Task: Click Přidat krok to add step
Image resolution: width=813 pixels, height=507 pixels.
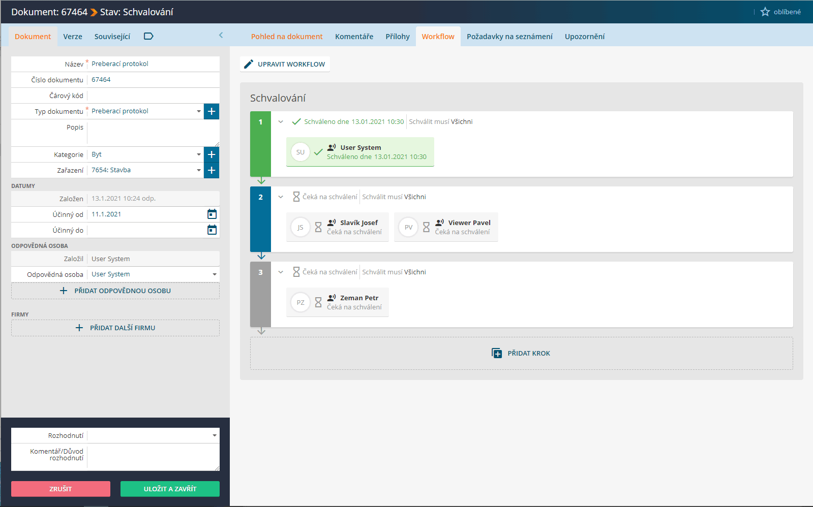Action: tap(521, 353)
